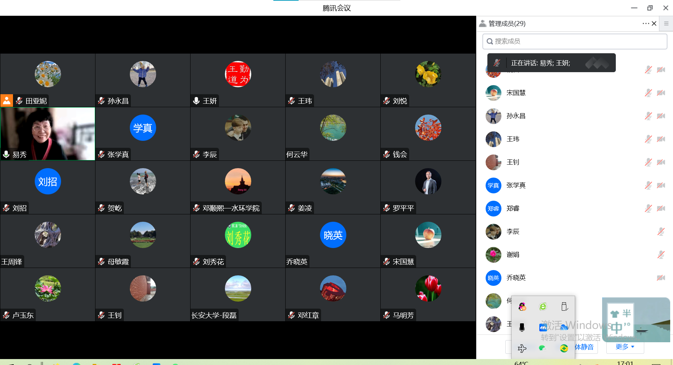Click the airplane mode icon in tray popup

(x=522, y=348)
